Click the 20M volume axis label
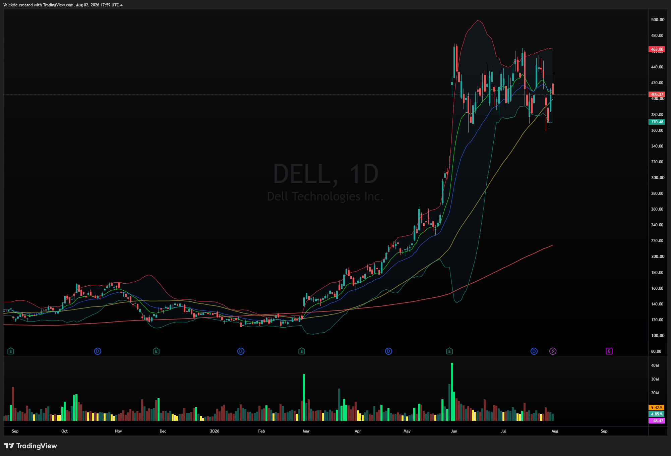 655,393
